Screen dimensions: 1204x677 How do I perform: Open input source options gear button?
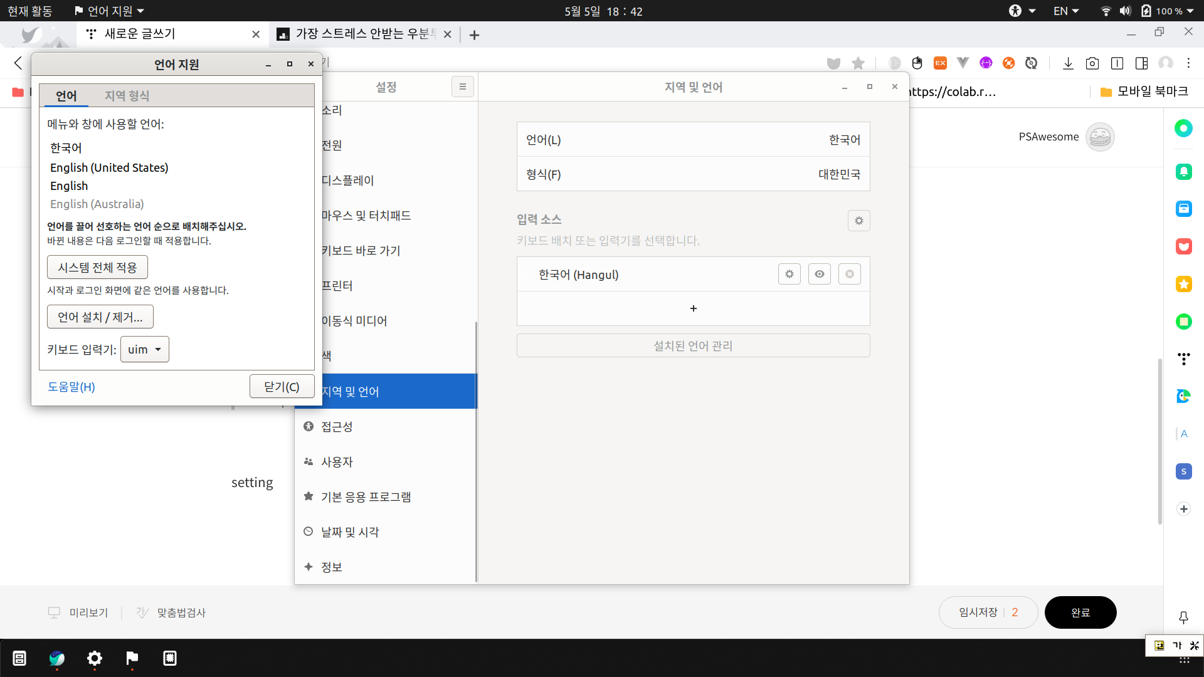click(858, 221)
